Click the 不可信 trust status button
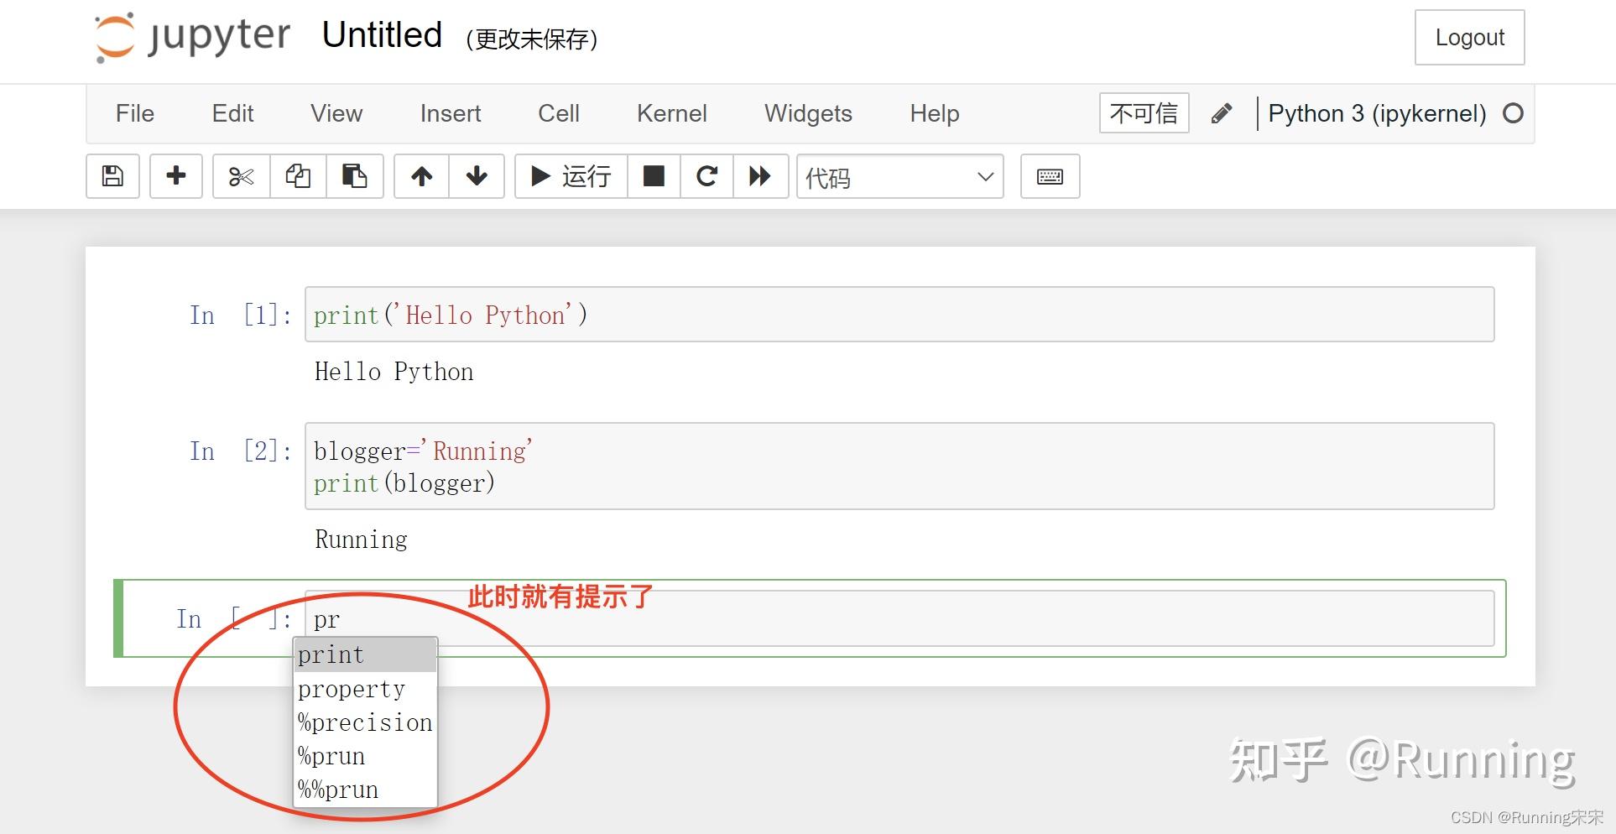The image size is (1616, 834). (x=1144, y=112)
